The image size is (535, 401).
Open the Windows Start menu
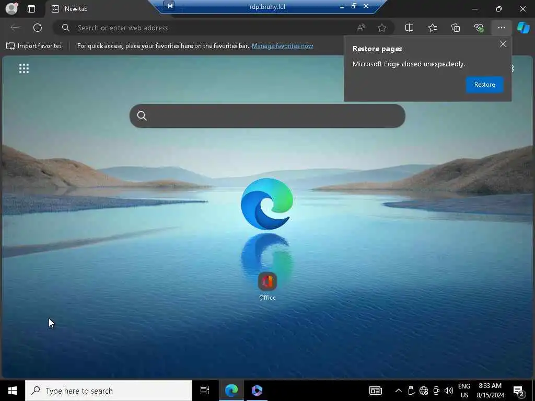coord(13,391)
